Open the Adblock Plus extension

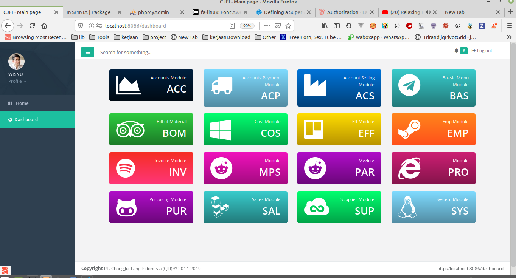(x=409, y=26)
